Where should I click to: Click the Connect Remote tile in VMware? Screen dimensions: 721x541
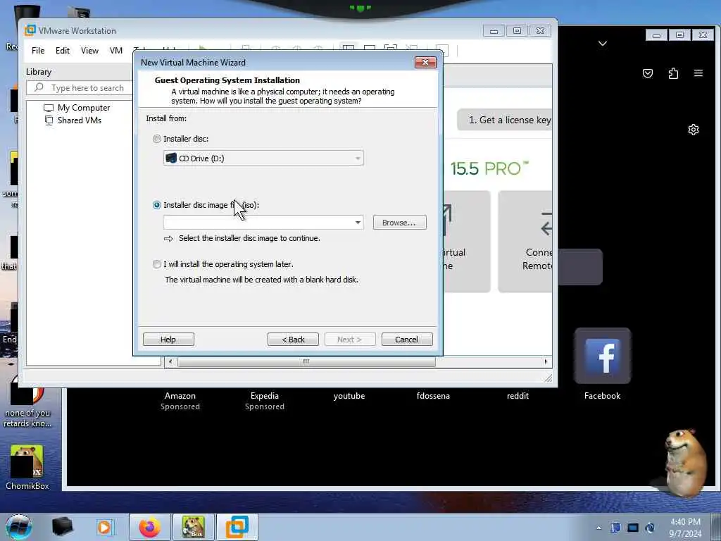pyautogui.click(x=525, y=242)
